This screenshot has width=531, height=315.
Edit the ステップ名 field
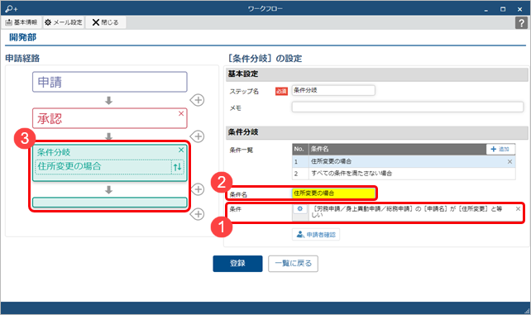(333, 90)
